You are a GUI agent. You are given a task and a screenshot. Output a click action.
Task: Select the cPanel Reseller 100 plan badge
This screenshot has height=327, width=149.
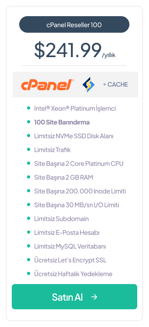74,24
